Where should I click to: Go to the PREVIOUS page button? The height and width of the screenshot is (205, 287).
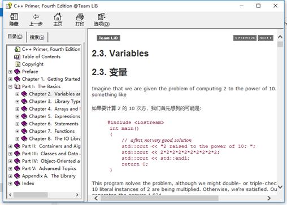(245, 38)
